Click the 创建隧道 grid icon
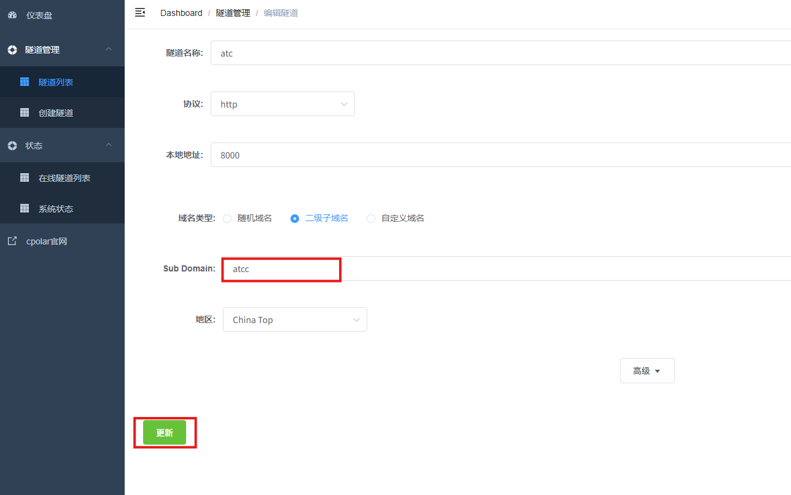The image size is (791, 495). coord(25,112)
